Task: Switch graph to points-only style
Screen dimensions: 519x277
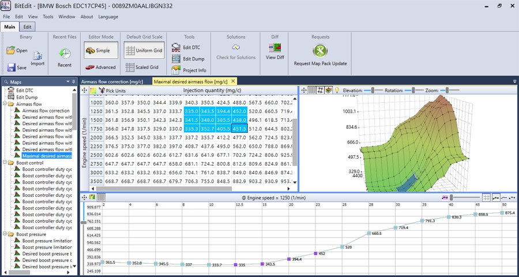Action: pos(513,197)
